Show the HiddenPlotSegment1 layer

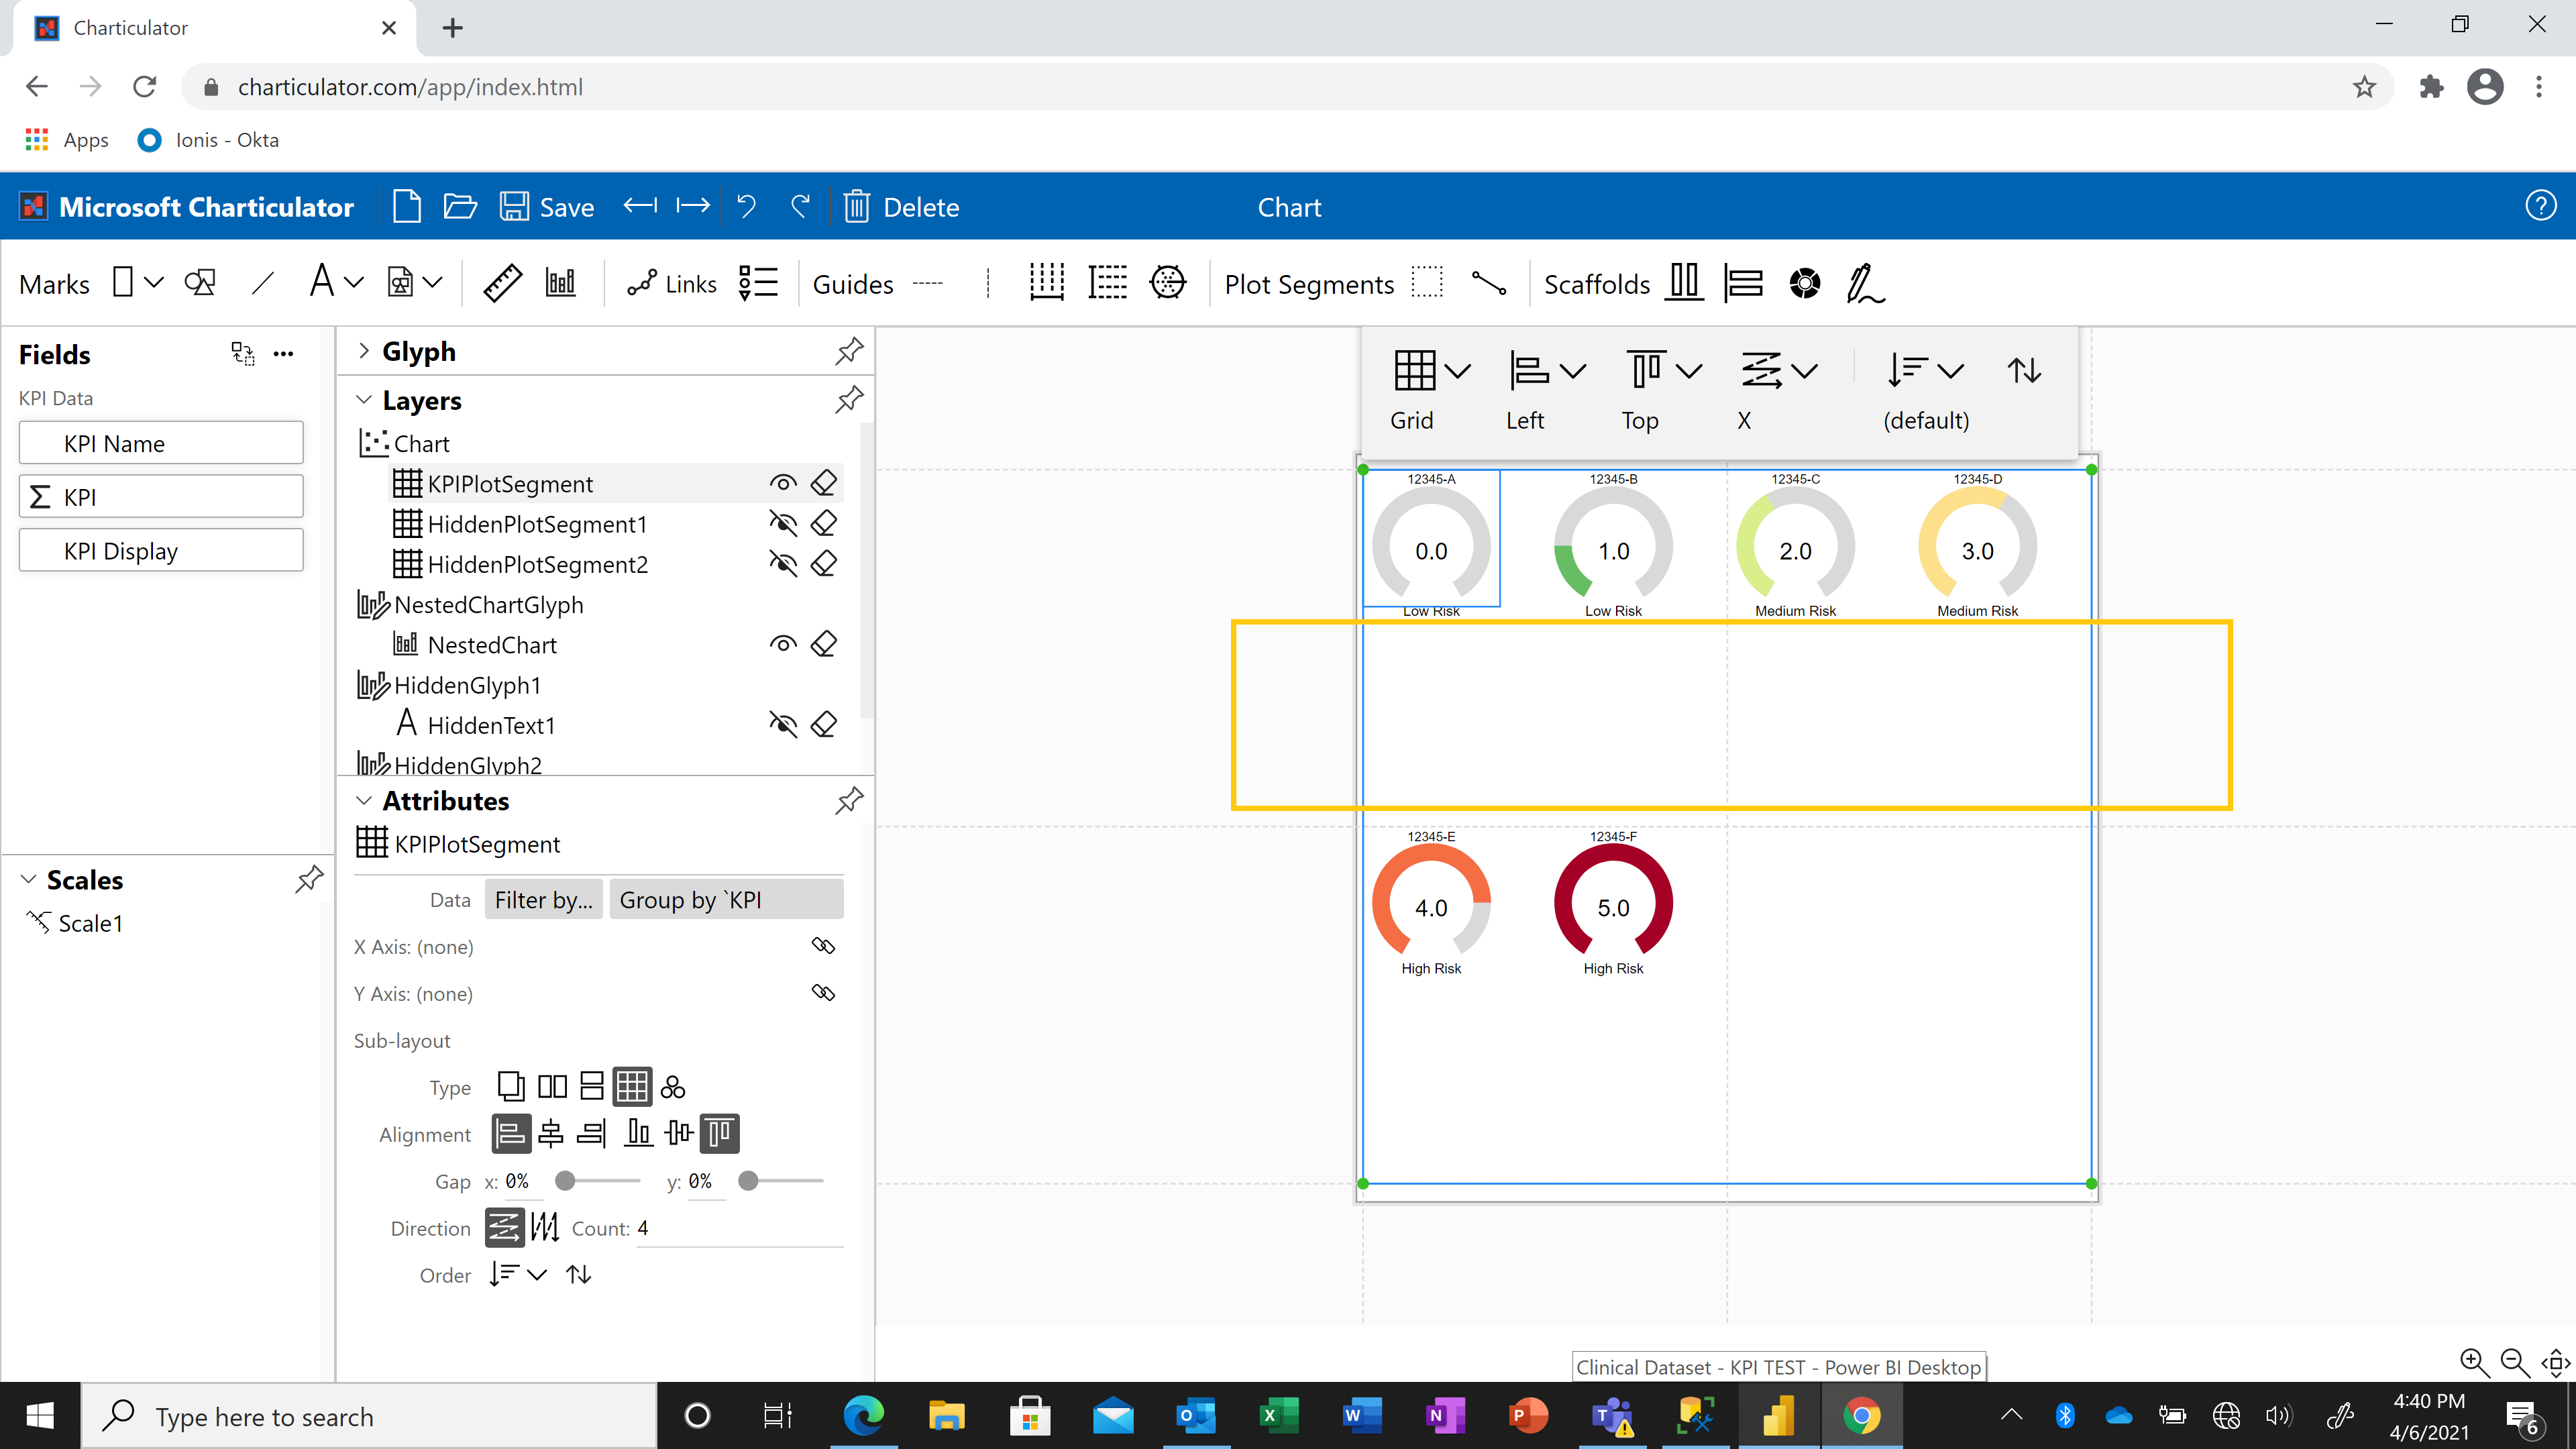click(785, 523)
